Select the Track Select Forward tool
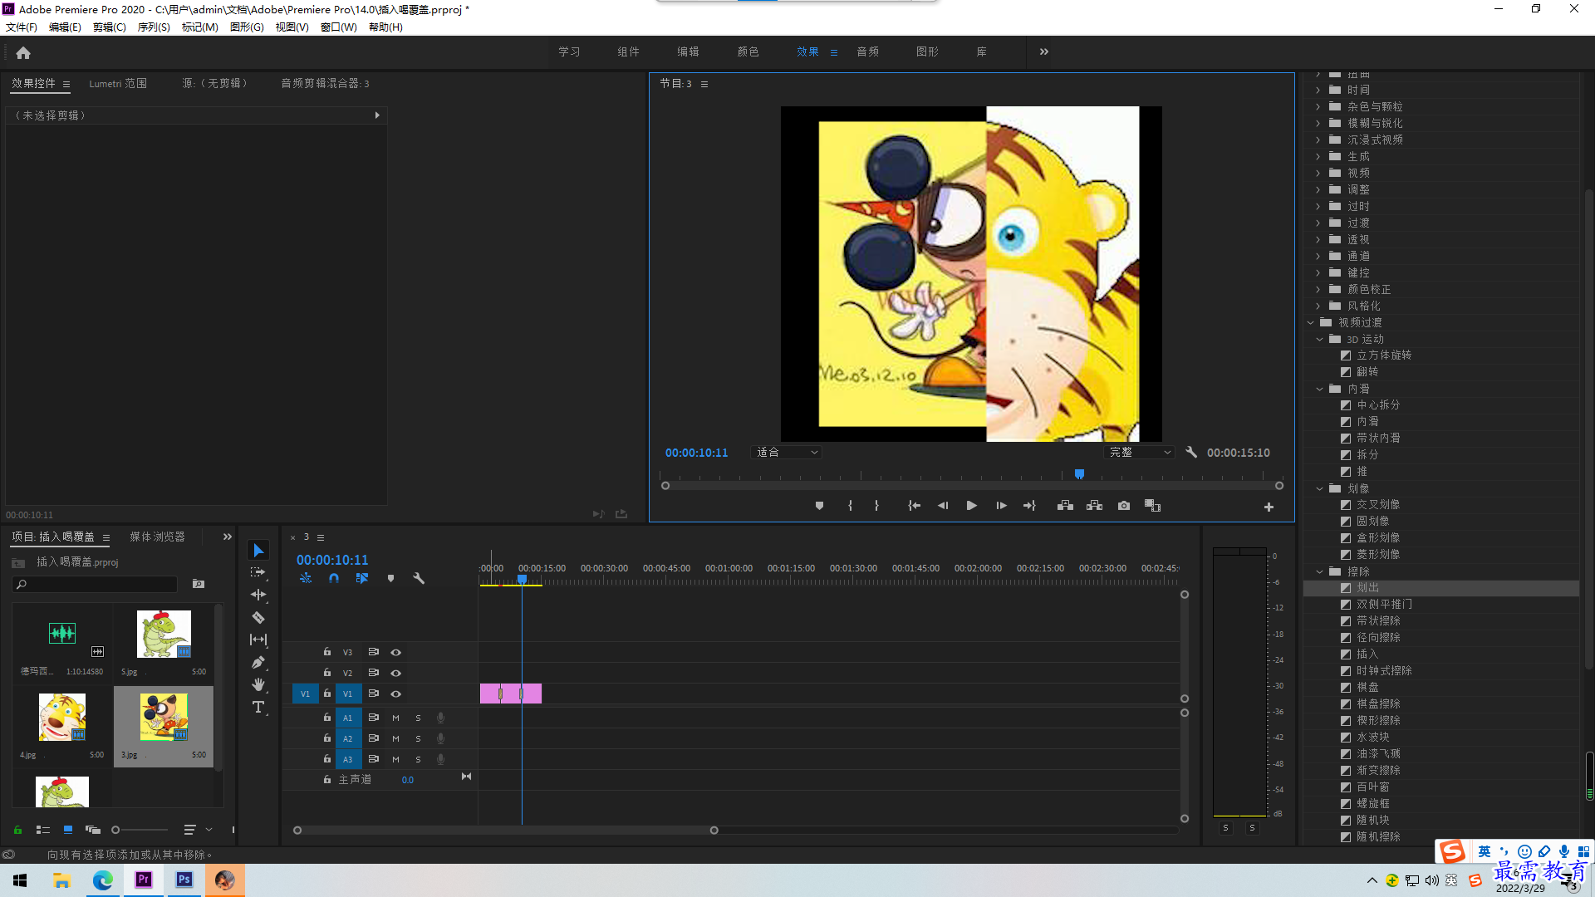The height and width of the screenshot is (897, 1595). pos(258,572)
